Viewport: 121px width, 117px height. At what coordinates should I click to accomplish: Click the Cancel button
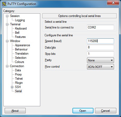(x=106, y=111)
